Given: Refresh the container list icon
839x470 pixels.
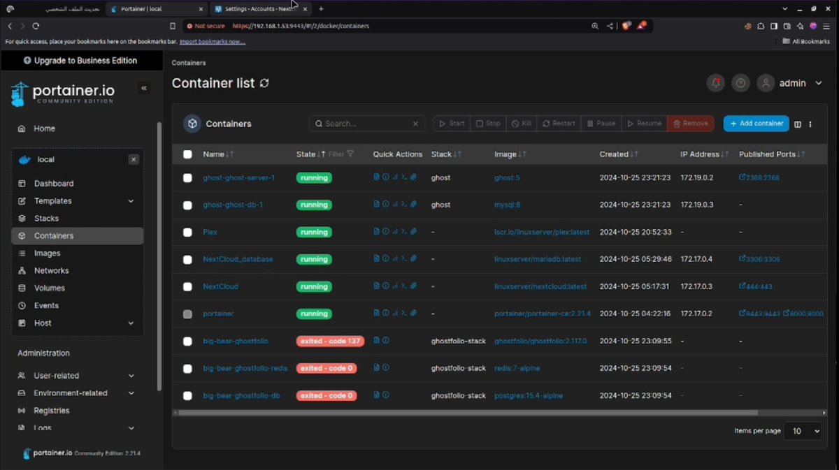Looking at the screenshot, I should point(264,83).
